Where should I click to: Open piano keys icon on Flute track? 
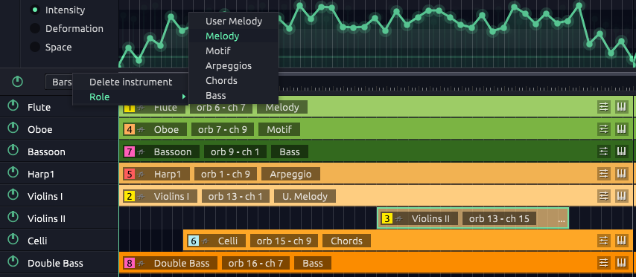(x=621, y=107)
